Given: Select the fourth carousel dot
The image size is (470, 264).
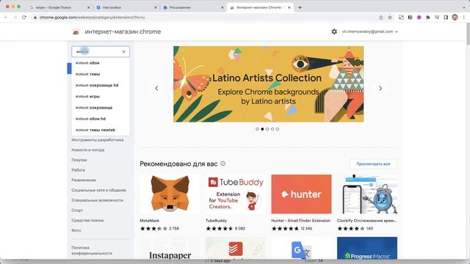Looking at the screenshot, I should click(x=272, y=129).
